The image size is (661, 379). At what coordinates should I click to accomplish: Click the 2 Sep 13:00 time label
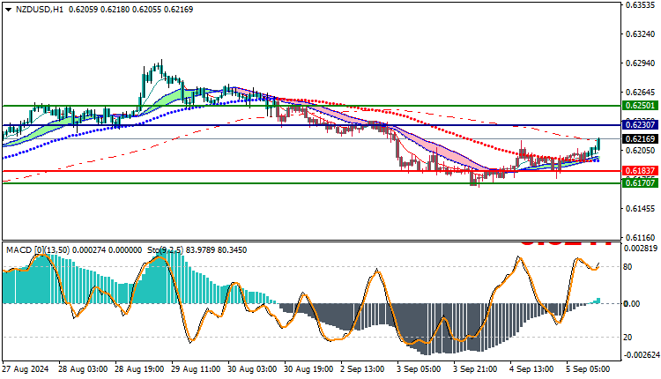click(x=362, y=369)
